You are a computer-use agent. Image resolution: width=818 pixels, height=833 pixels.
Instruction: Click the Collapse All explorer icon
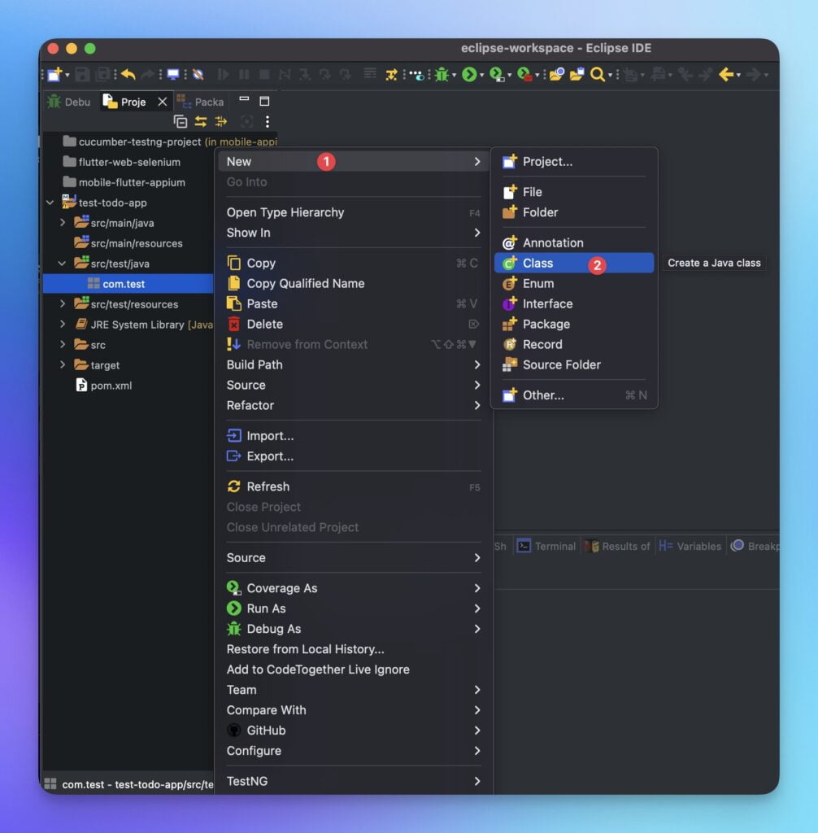(181, 122)
